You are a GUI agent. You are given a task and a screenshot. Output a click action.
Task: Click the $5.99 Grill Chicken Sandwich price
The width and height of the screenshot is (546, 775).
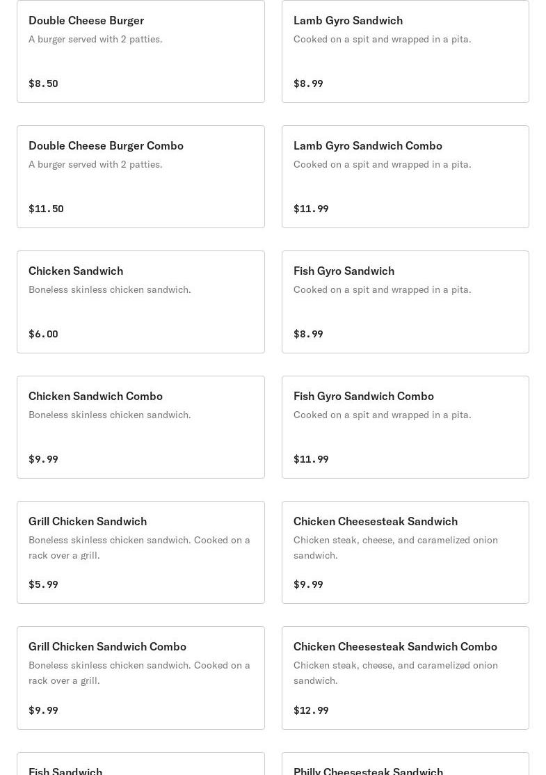click(x=43, y=584)
